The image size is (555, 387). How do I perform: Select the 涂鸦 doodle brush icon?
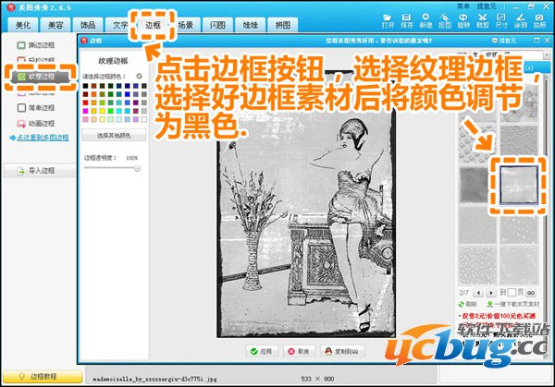[x=520, y=21]
